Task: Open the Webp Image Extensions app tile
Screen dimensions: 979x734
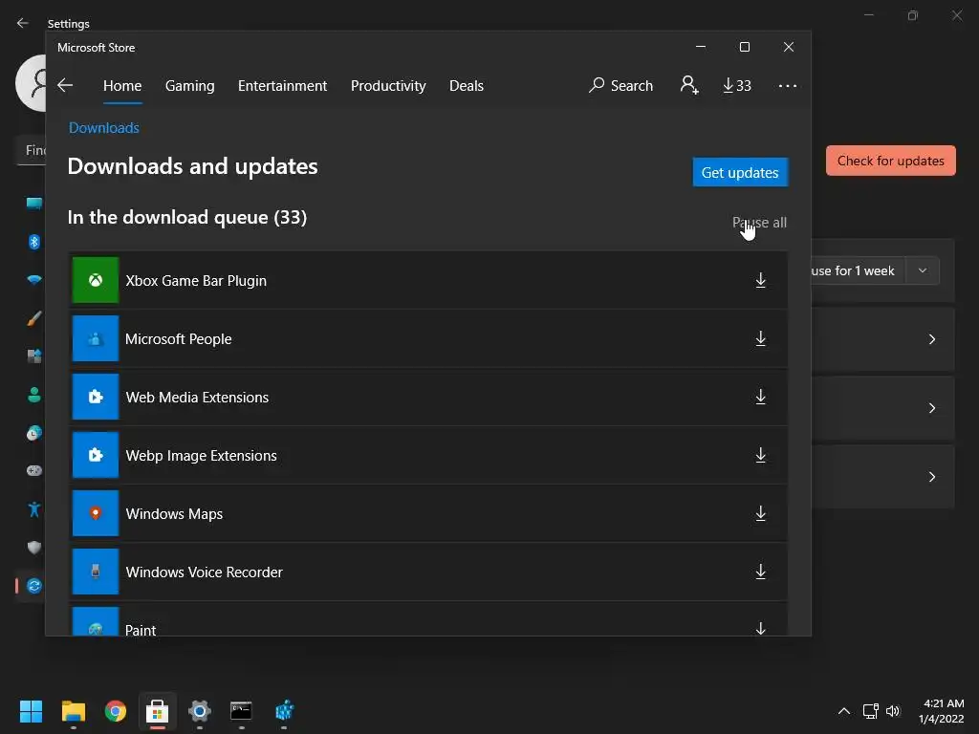Action: click(96, 455)
